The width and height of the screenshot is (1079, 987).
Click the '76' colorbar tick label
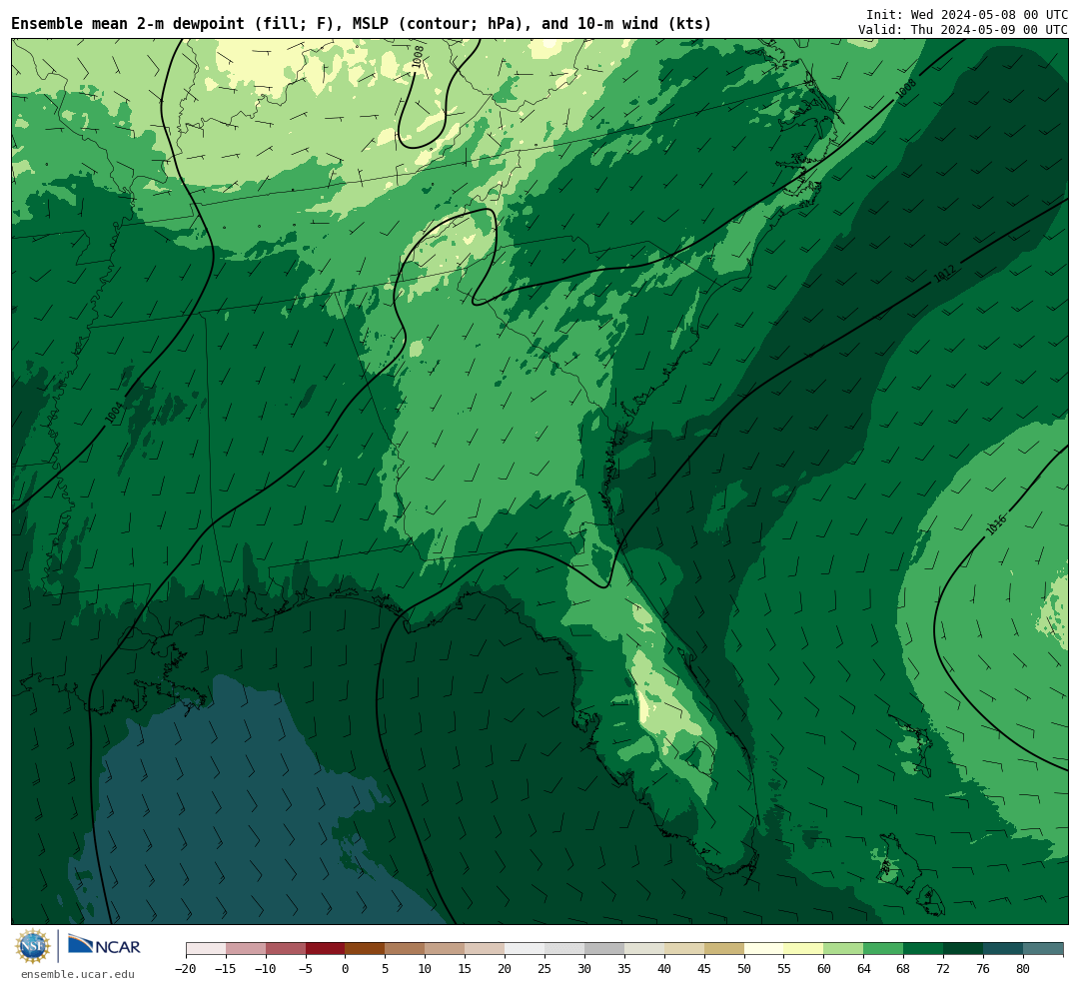(x=983, y=968)
